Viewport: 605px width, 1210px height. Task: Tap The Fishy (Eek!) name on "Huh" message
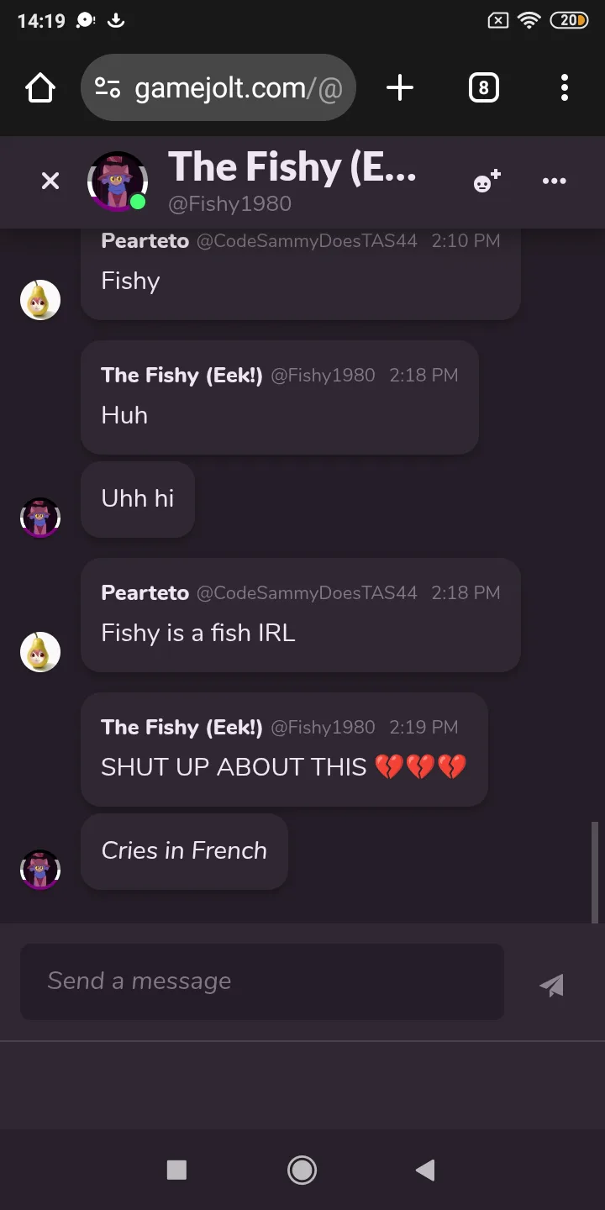click(x=181, y=375)
